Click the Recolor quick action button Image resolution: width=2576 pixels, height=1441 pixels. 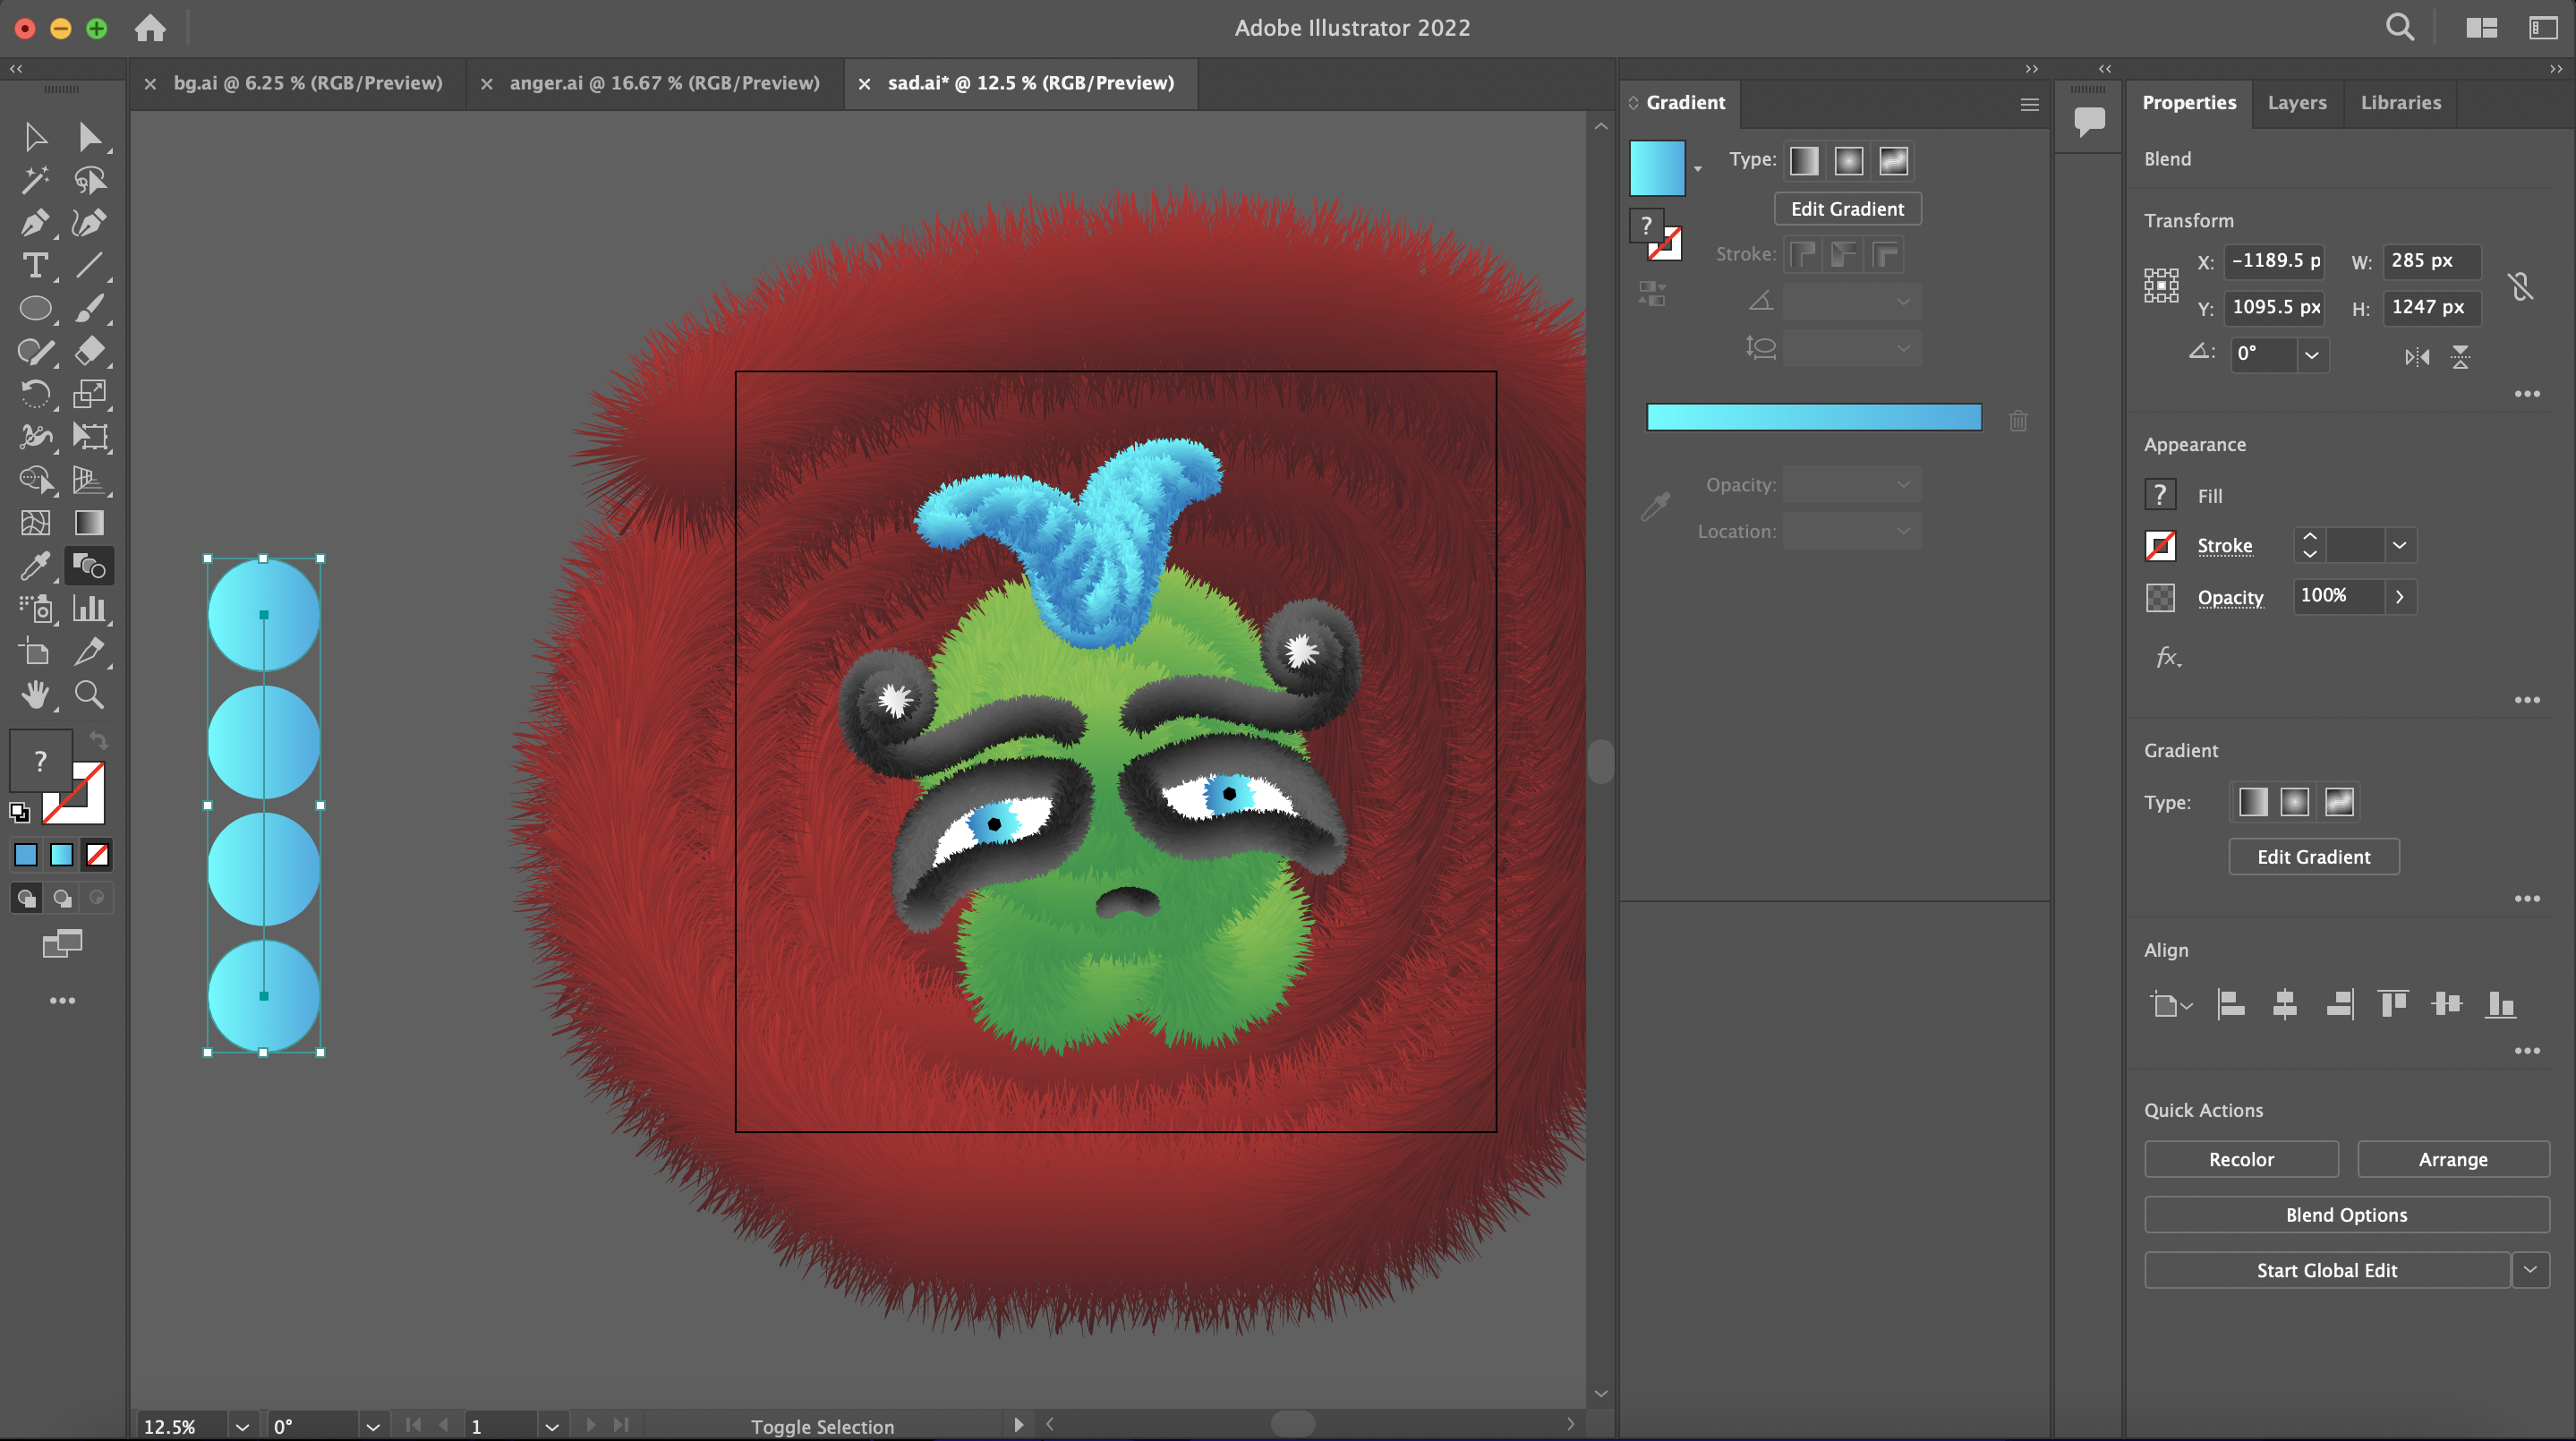(x=2240, y=1159)
